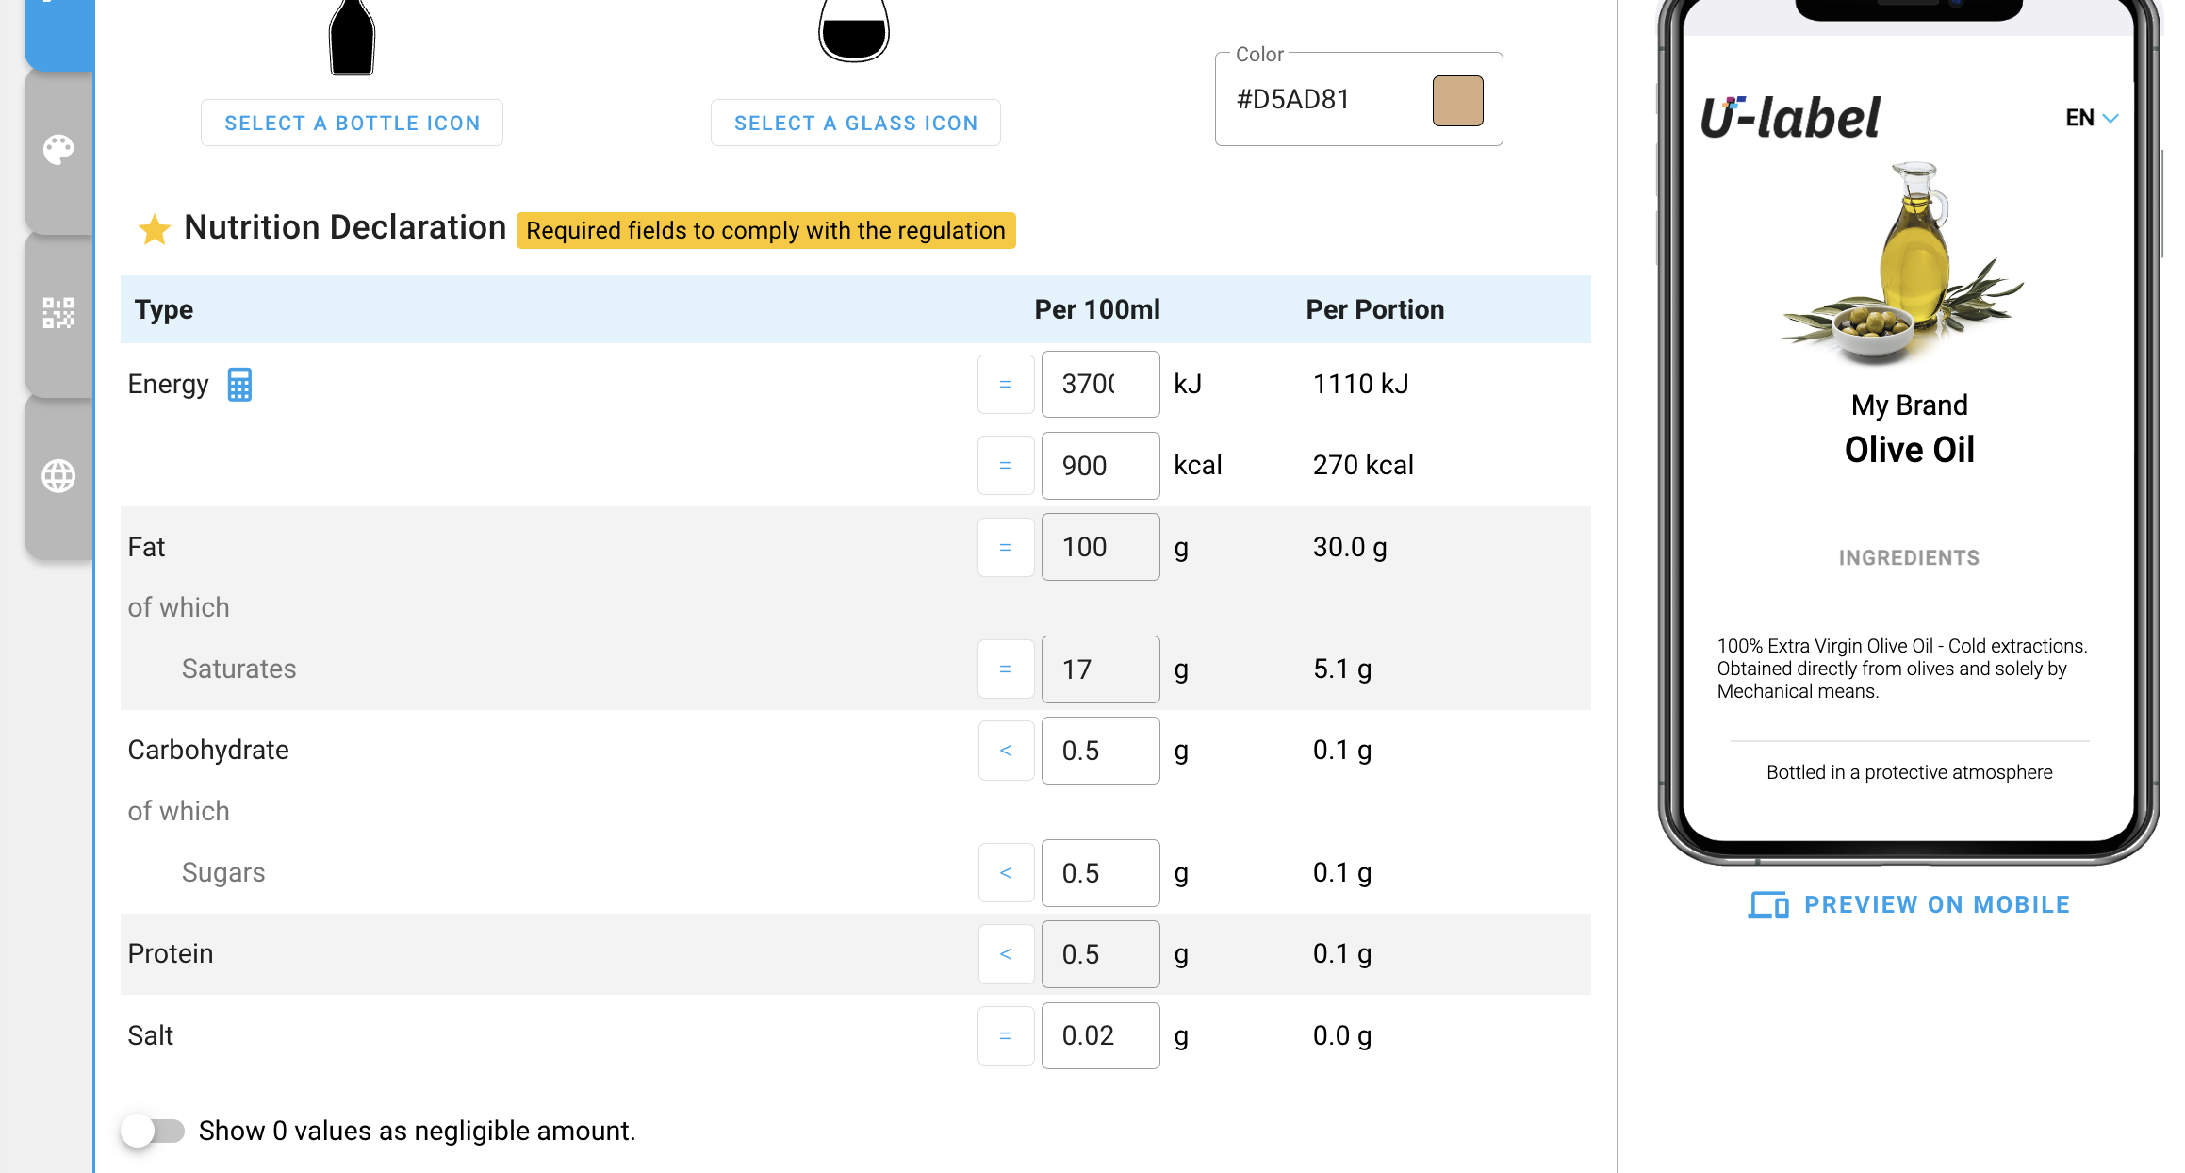Screen dimensions: 2185x1173
Task: Click Select a Bottle Icon button
Action: [x=352, y=124]
